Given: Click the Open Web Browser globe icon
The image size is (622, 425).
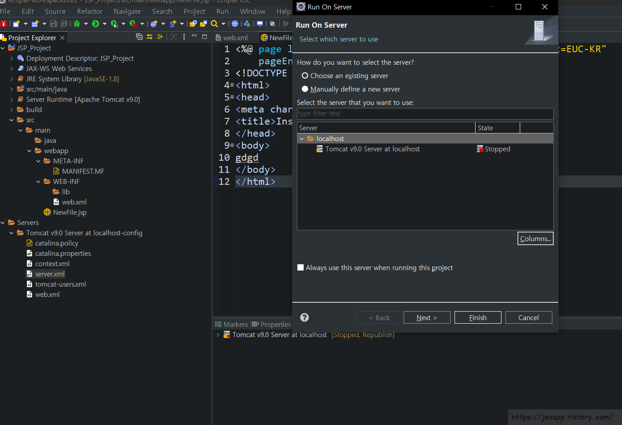Looking at the screenshot, I should 234,24.
